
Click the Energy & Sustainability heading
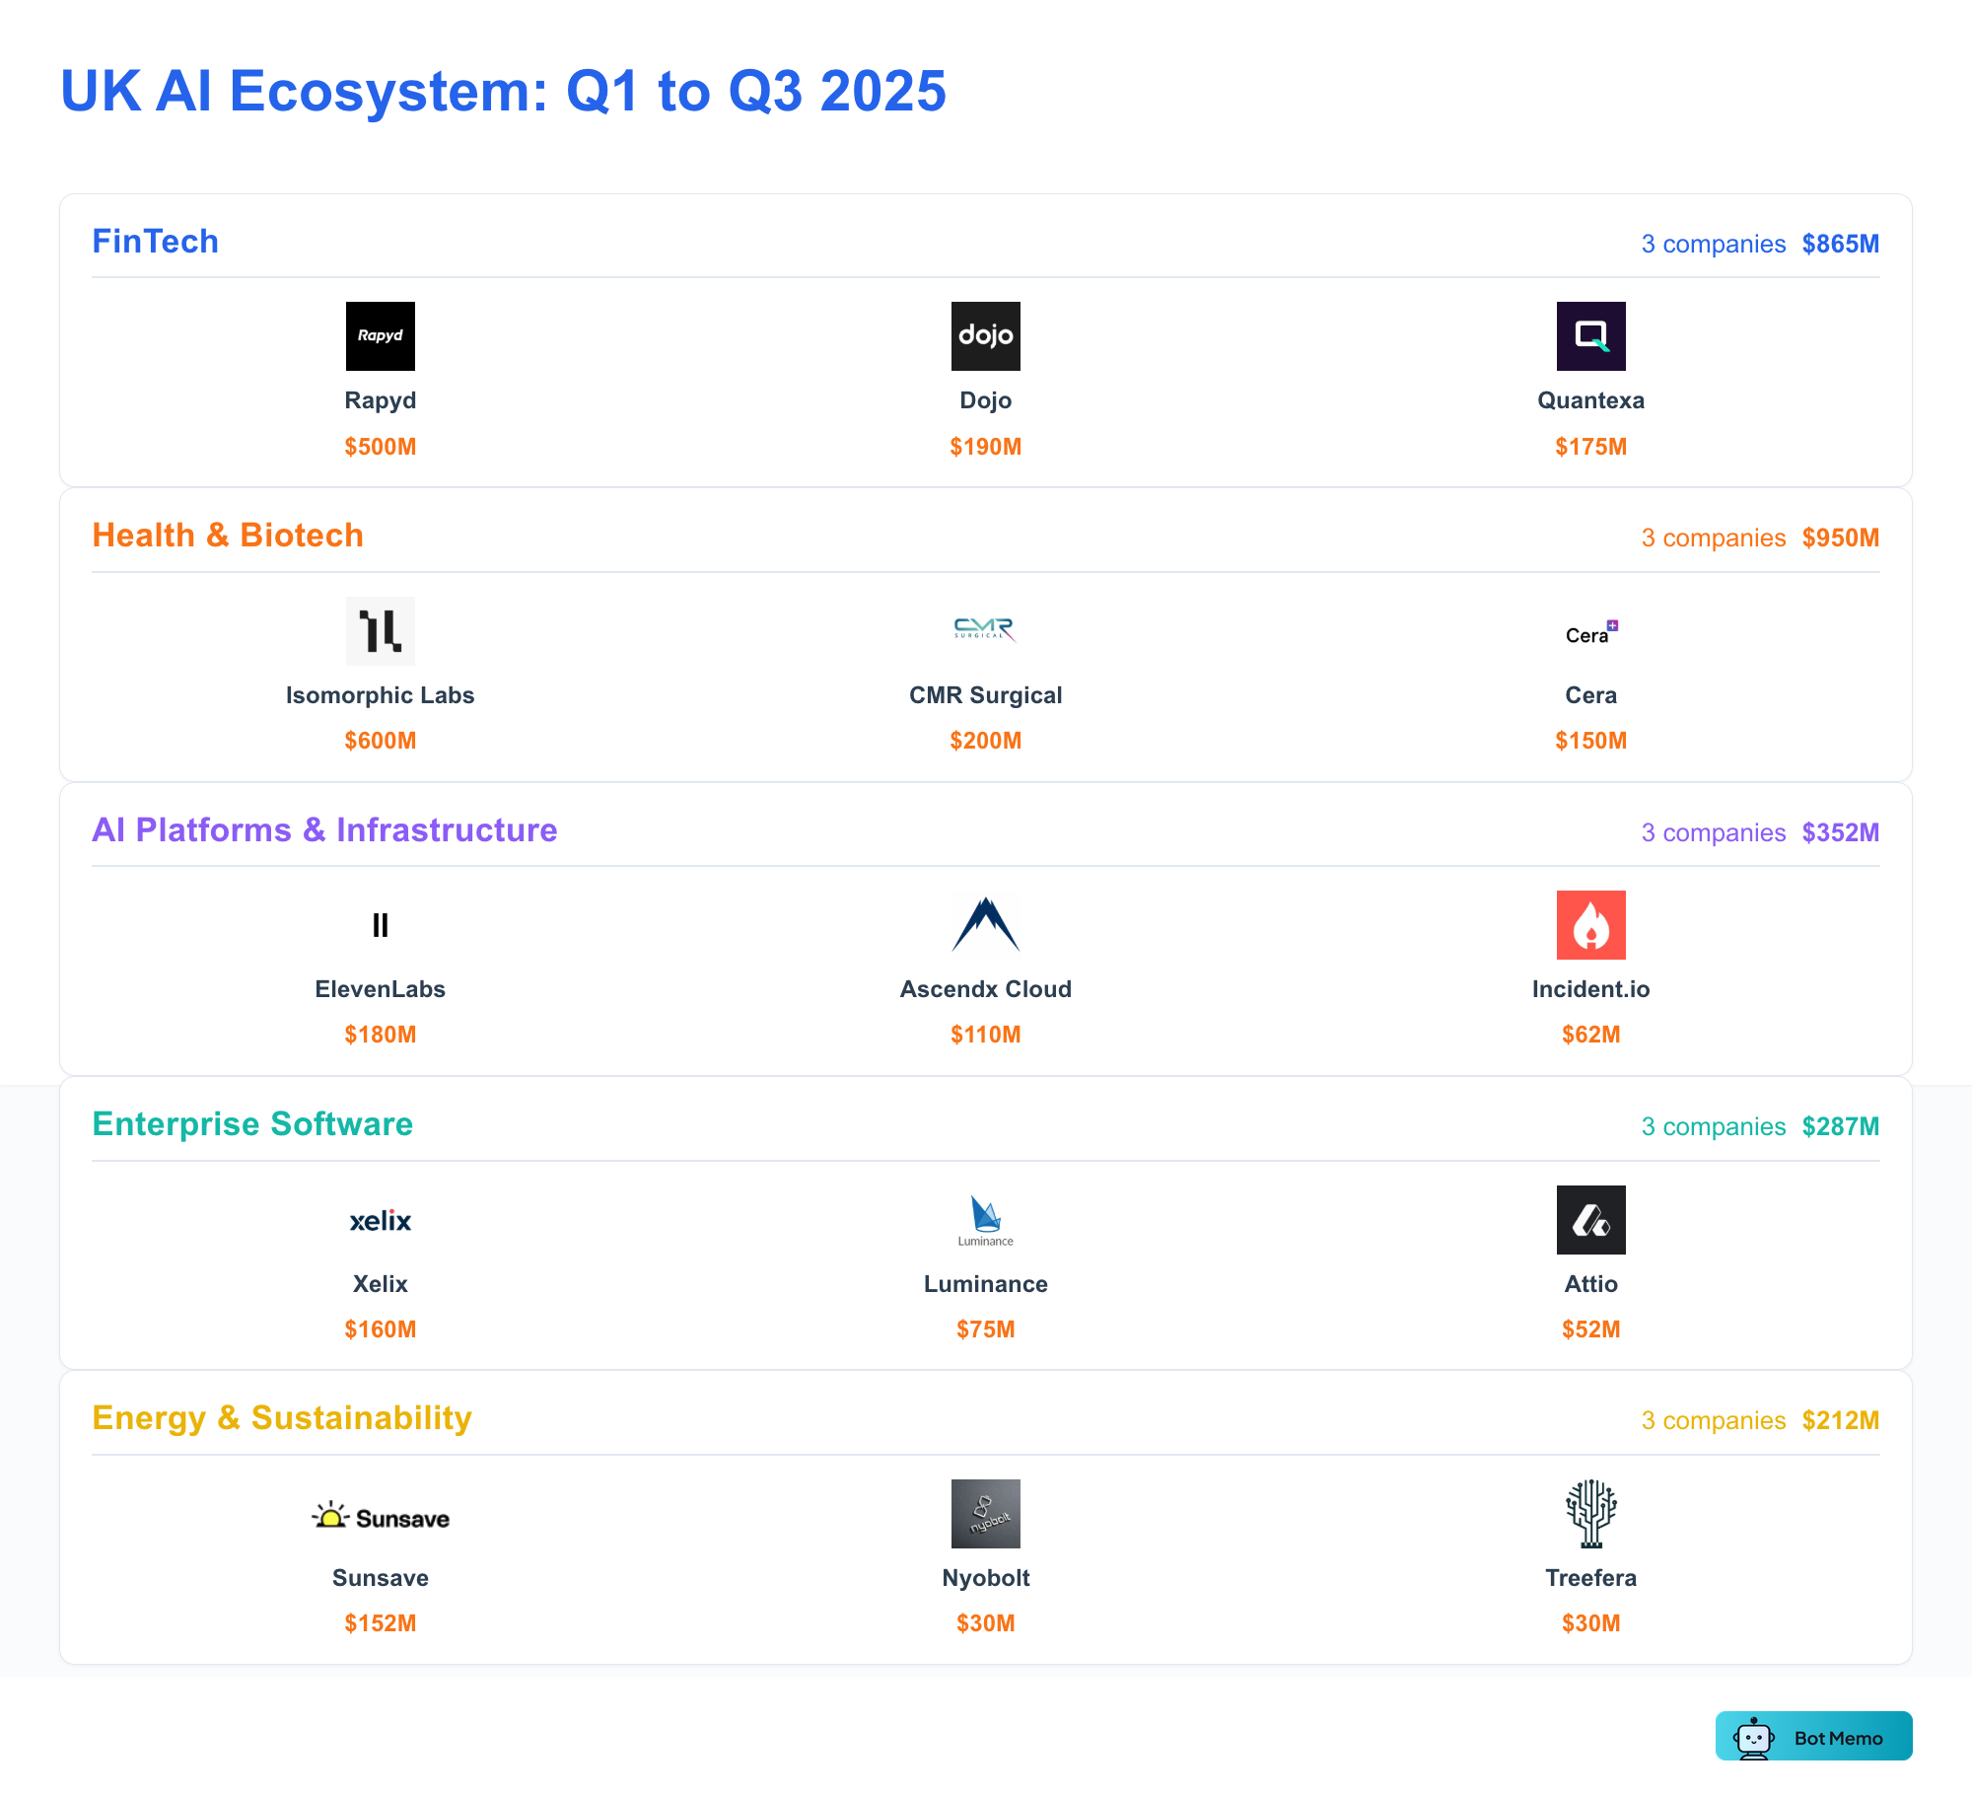pyautogui.click(x=282, y=1418)
